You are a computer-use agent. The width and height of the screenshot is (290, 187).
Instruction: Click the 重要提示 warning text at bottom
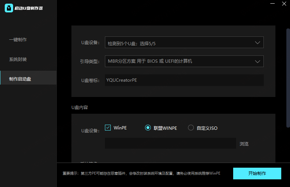click(141, 174)
